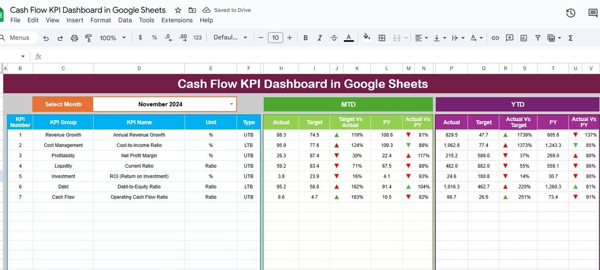
Task: Expand the November 2024 month selector
Action: 231,104
